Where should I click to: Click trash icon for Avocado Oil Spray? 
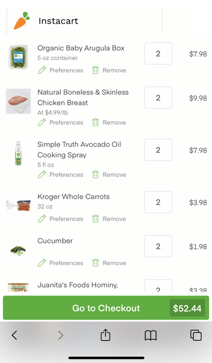[96, 175]
